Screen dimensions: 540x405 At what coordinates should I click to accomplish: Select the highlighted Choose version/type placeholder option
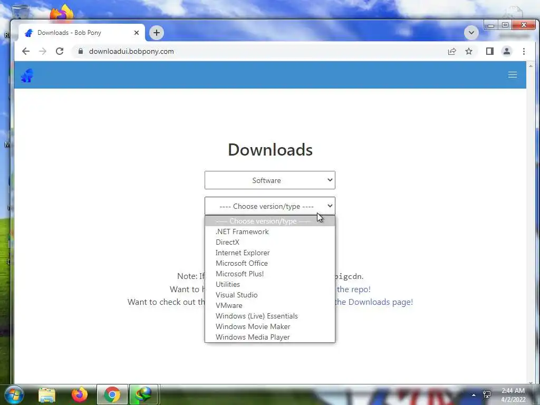click(269, 221)
